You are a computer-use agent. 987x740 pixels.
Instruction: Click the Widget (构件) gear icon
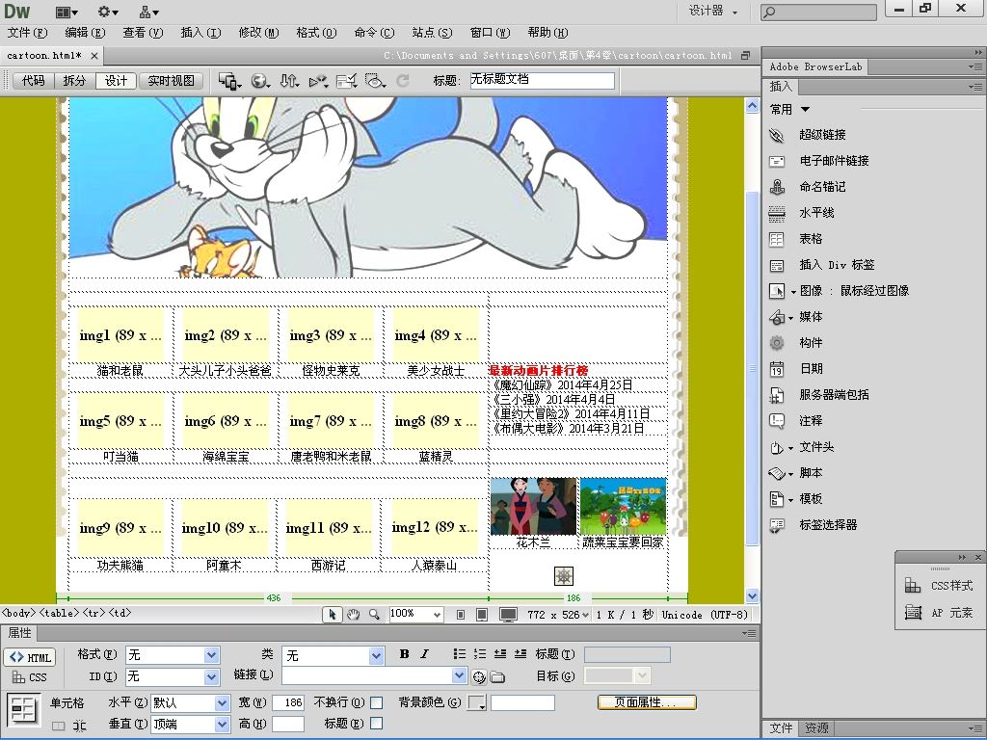tap(777, 343)
